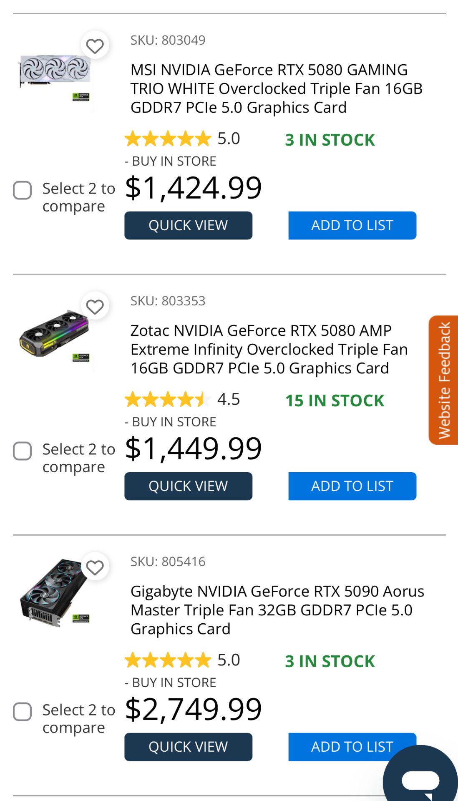
Task: Check compare box for Zotac RTX 5080
Action: tap(23, 451)
